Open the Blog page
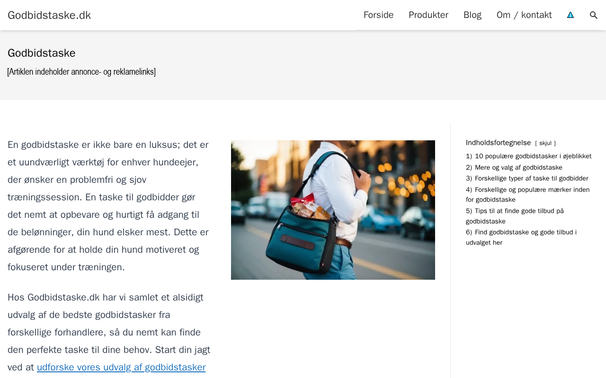Image resolution: width=606 pixels, height=378 pixels. click(x=472, y=15)
